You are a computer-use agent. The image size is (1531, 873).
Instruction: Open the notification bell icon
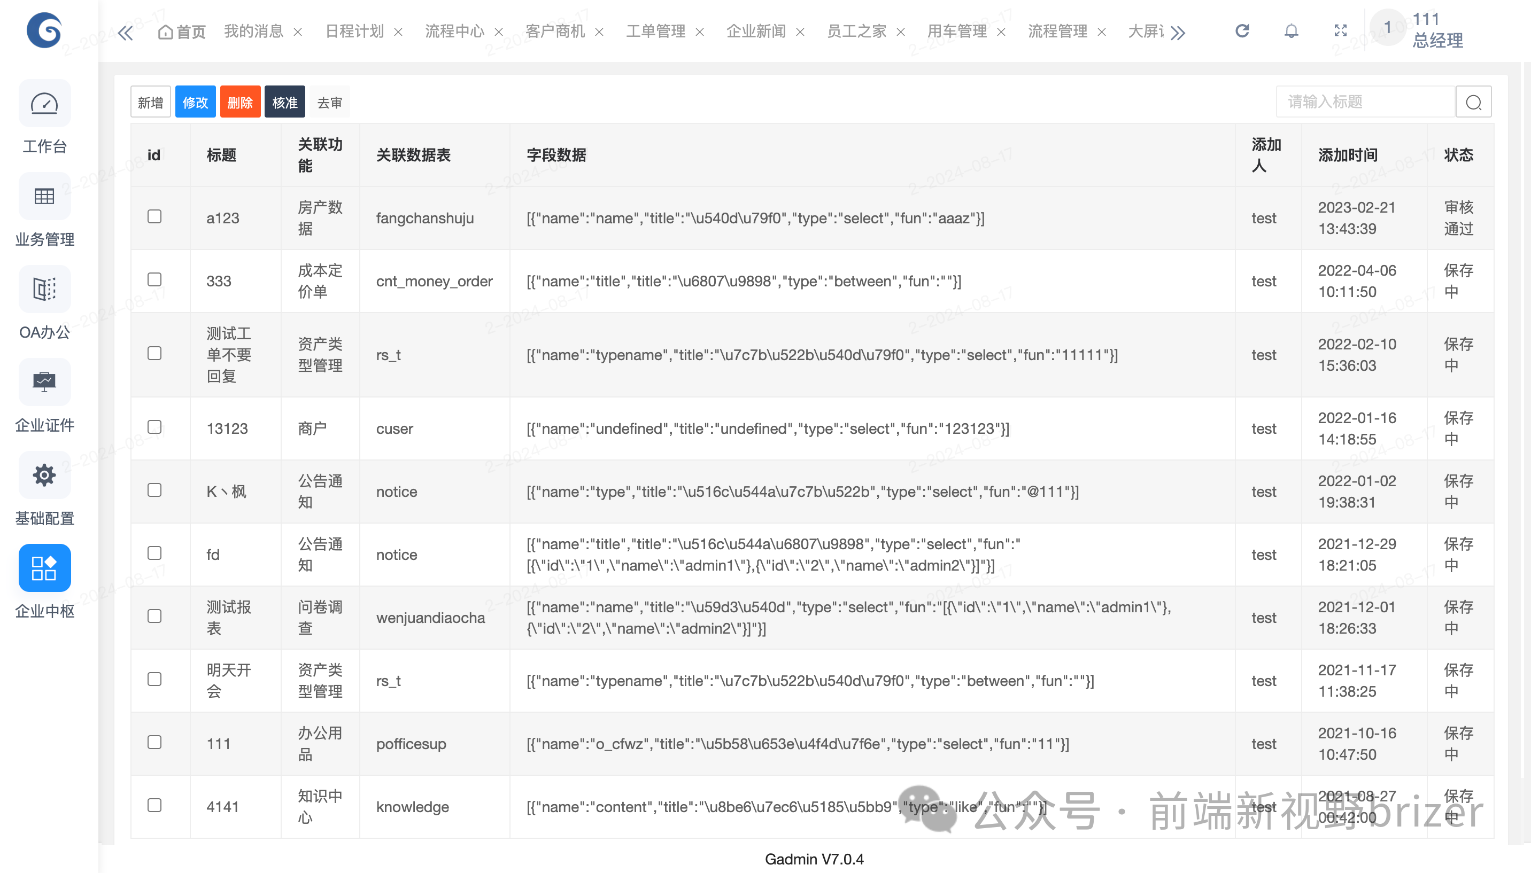point(1292,30)
